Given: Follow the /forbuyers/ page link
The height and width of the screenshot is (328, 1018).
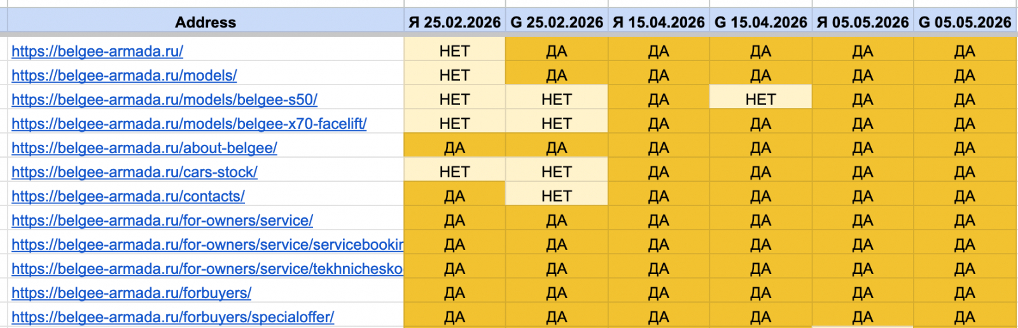Looking at the screenshot, I should coord(131,292).
